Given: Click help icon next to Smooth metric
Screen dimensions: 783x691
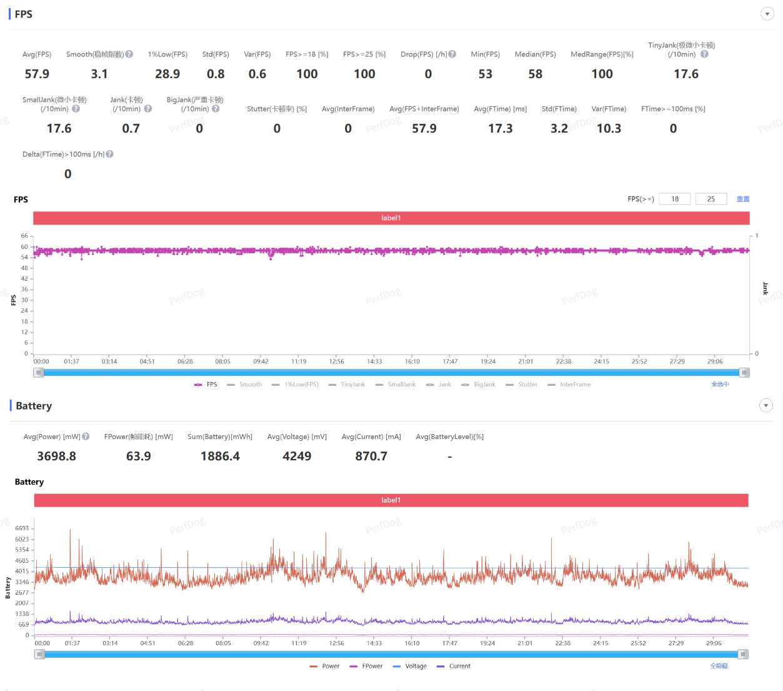Looking at the screenshot, I should coord(129,54).
